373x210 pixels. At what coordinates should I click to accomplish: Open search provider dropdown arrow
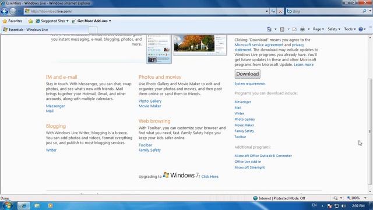370,11
